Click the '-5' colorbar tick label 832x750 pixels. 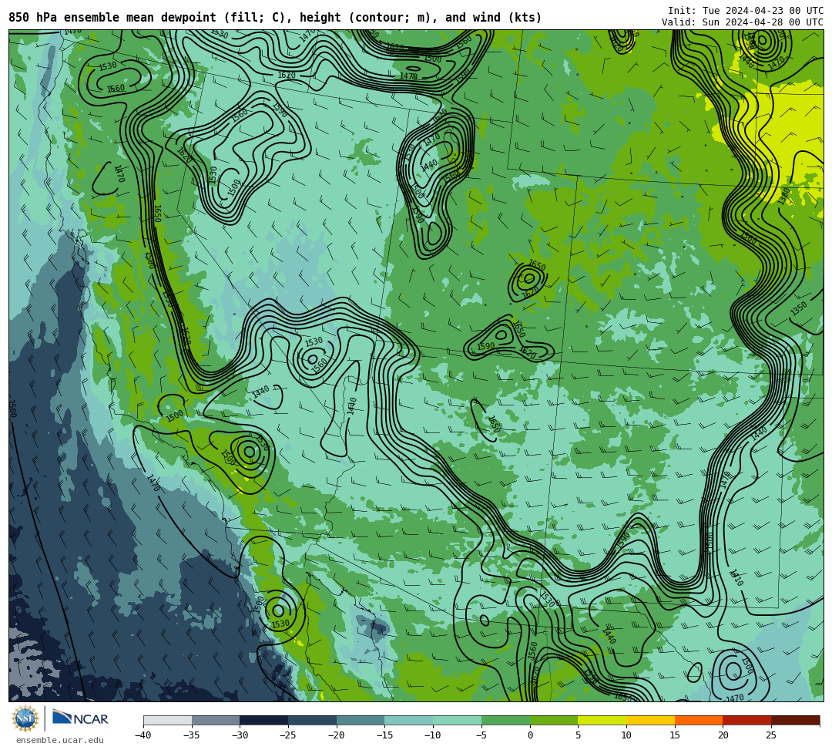[481, 735]
